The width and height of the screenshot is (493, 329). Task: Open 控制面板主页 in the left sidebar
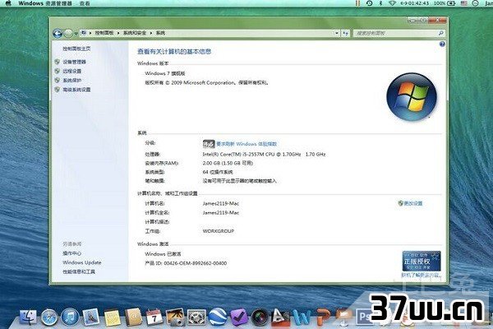(76, 49)
